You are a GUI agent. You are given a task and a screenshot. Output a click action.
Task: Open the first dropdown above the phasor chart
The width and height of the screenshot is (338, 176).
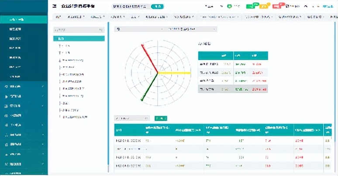[x=139, y=29]
